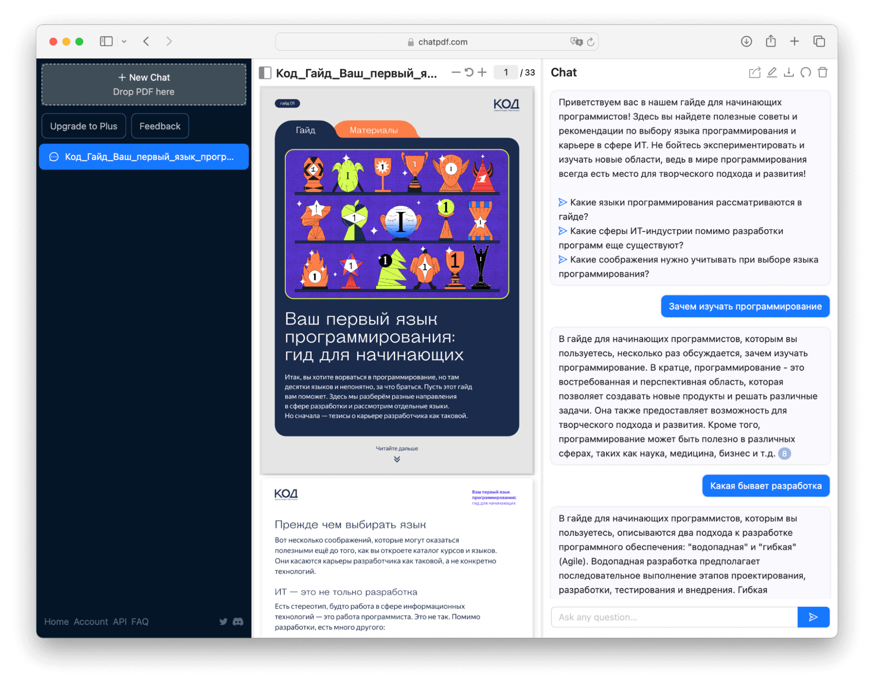Open the Feedback form

(x=160, y=126)
